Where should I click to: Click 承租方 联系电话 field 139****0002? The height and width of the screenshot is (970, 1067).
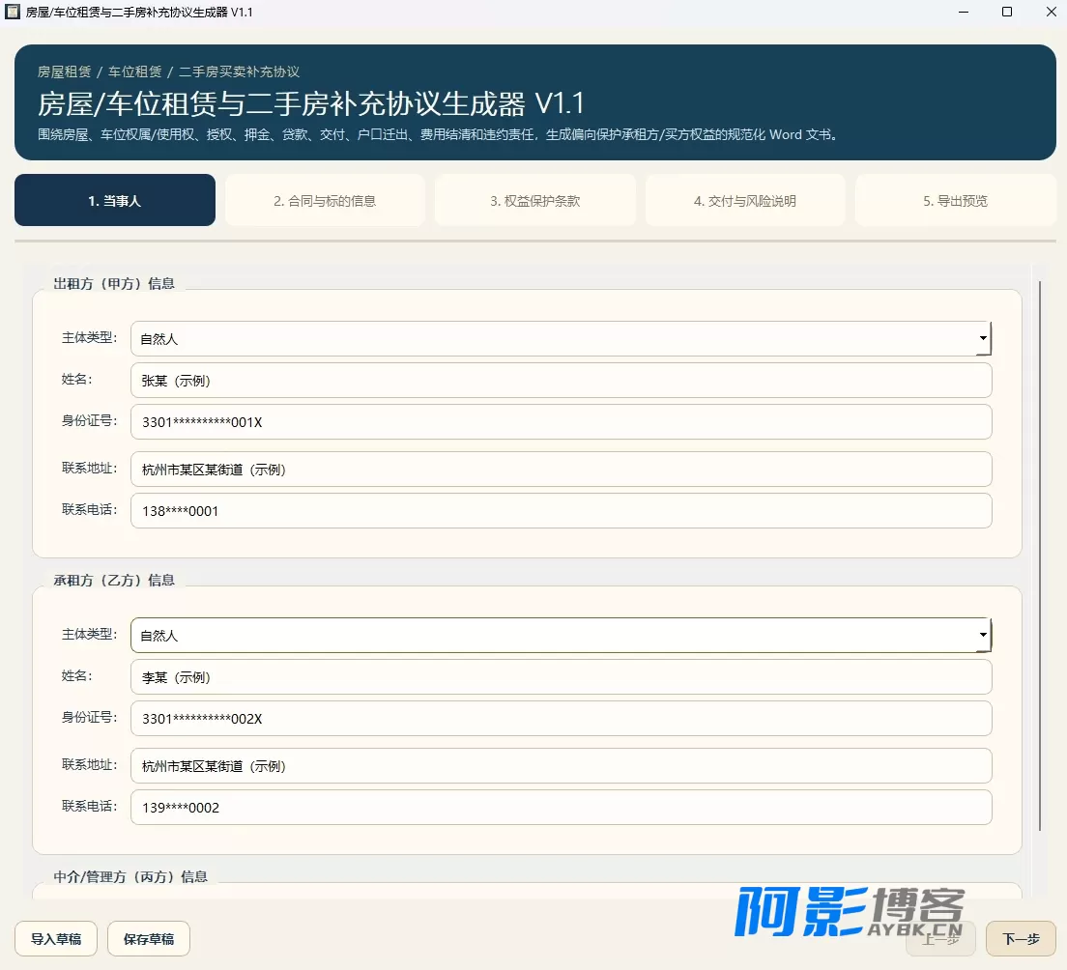point(561,808)
